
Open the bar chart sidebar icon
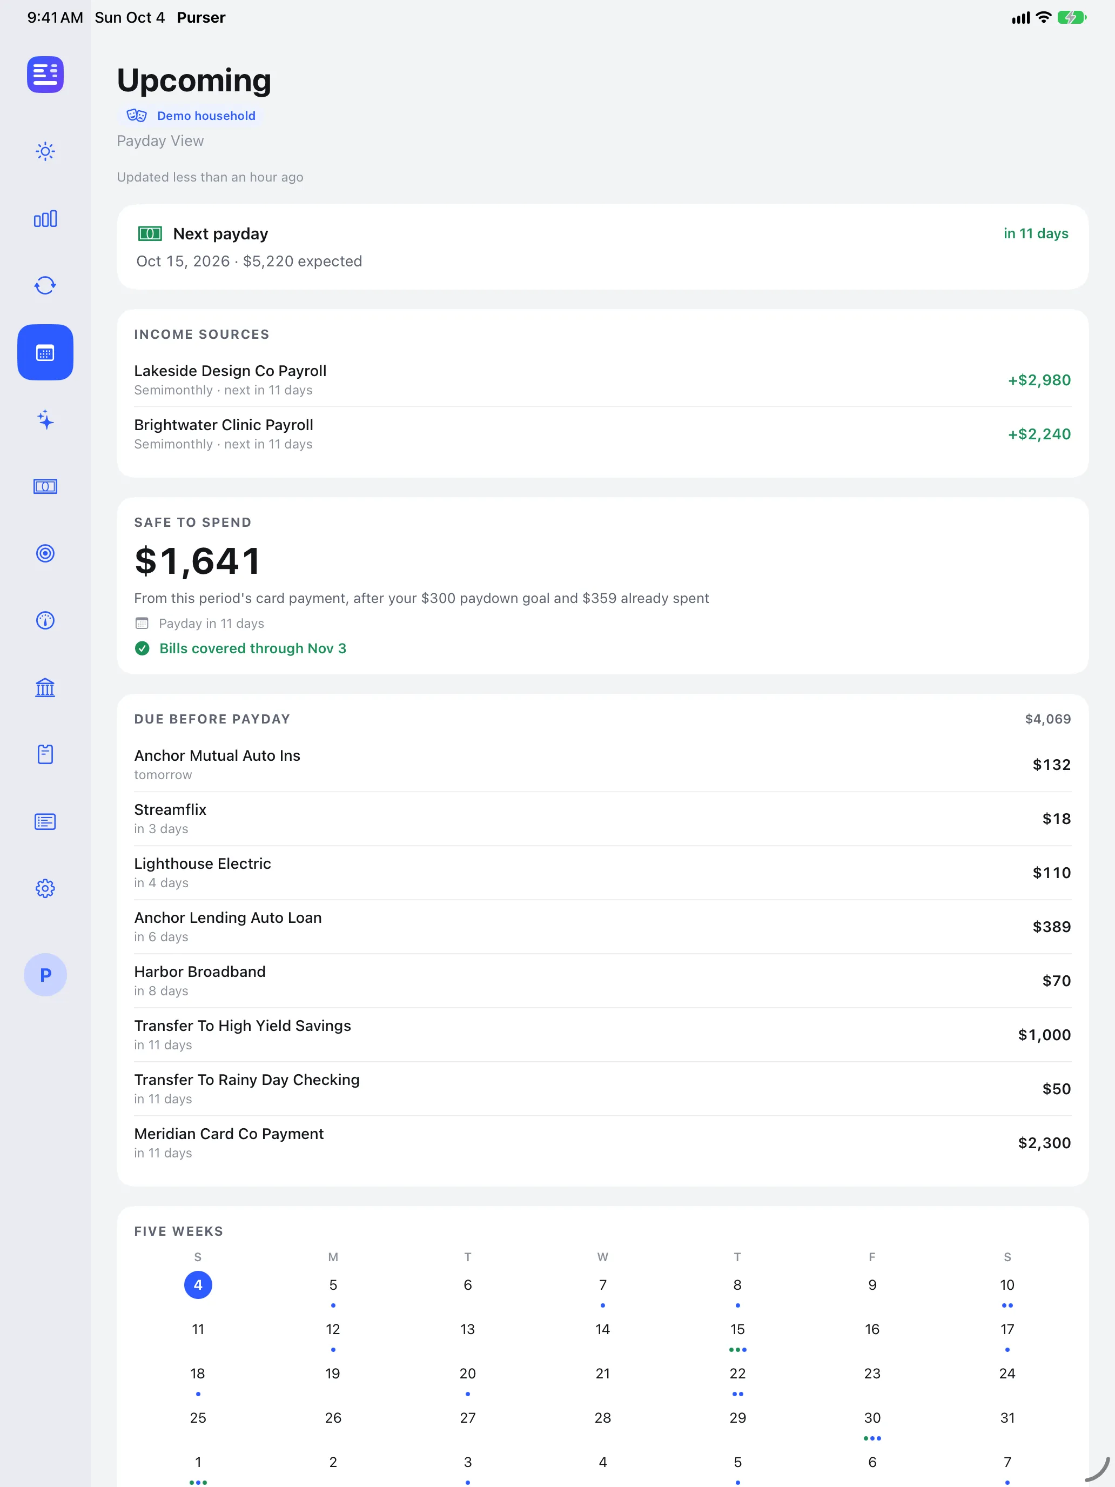coord(45,218)
